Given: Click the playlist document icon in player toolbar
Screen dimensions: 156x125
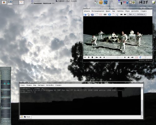Looking at the screenshot, I should point(113,14).
